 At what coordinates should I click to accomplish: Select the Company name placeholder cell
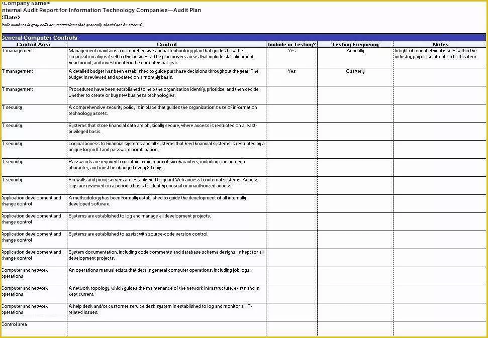(26, 4)
